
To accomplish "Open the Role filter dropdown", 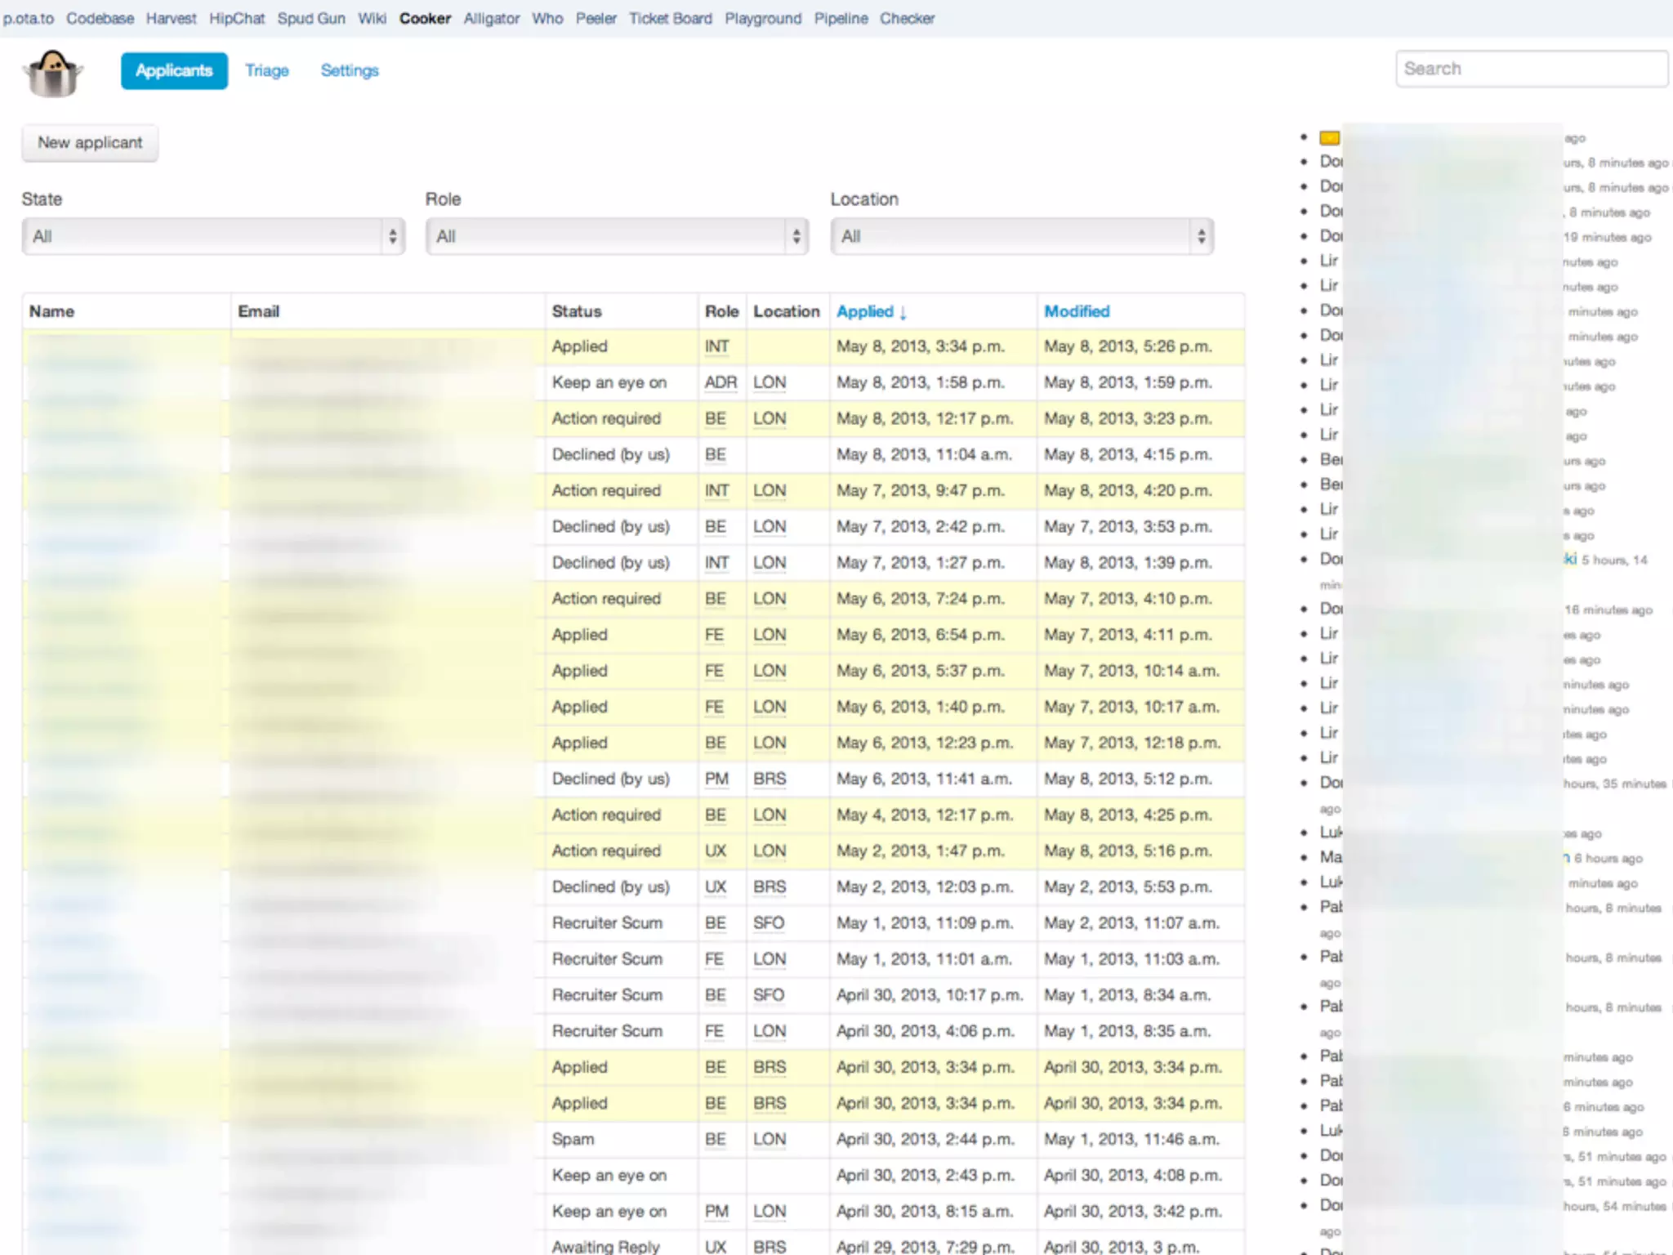I will pyautogui.click(x=617, y=236).
